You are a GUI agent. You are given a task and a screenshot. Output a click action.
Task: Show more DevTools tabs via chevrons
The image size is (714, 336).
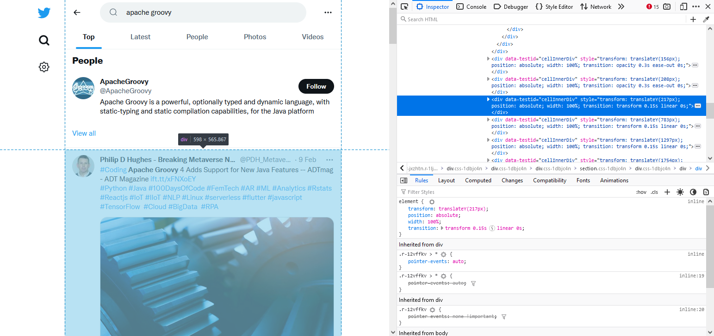pyautogui.click(x=621, y=6)
